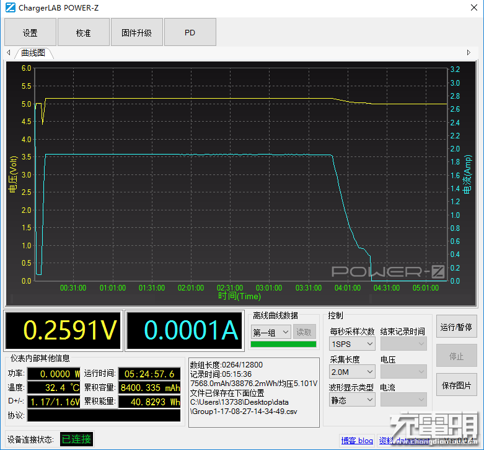The image size is (484, 450).
Task: Click the empty 协议 protocol field
Action: click(x=104, y=415)
